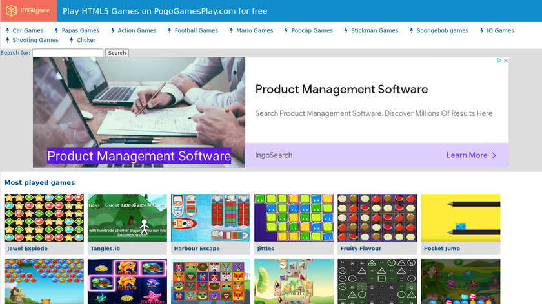Viewport: 542px width, 304px height.
Task: Open the bubble shooter game thumbnail
Action: tap(44, 281)
